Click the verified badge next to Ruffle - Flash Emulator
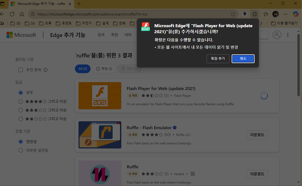The image size is (302, 186). tap(175, 127)
